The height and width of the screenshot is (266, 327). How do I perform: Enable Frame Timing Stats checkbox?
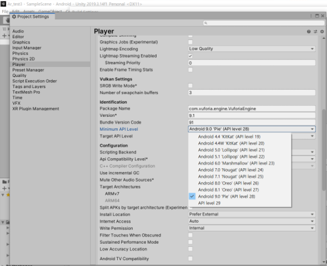(x=191, y=70)
